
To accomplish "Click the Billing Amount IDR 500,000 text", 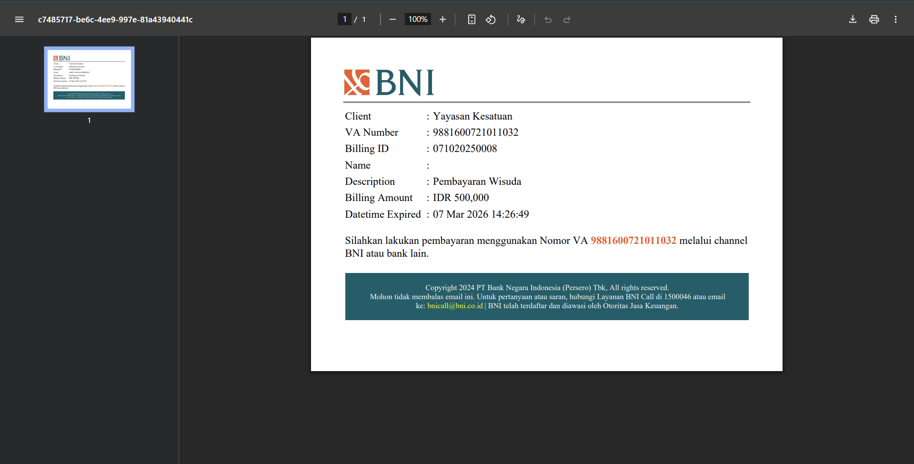I will [x=461, y=198].
